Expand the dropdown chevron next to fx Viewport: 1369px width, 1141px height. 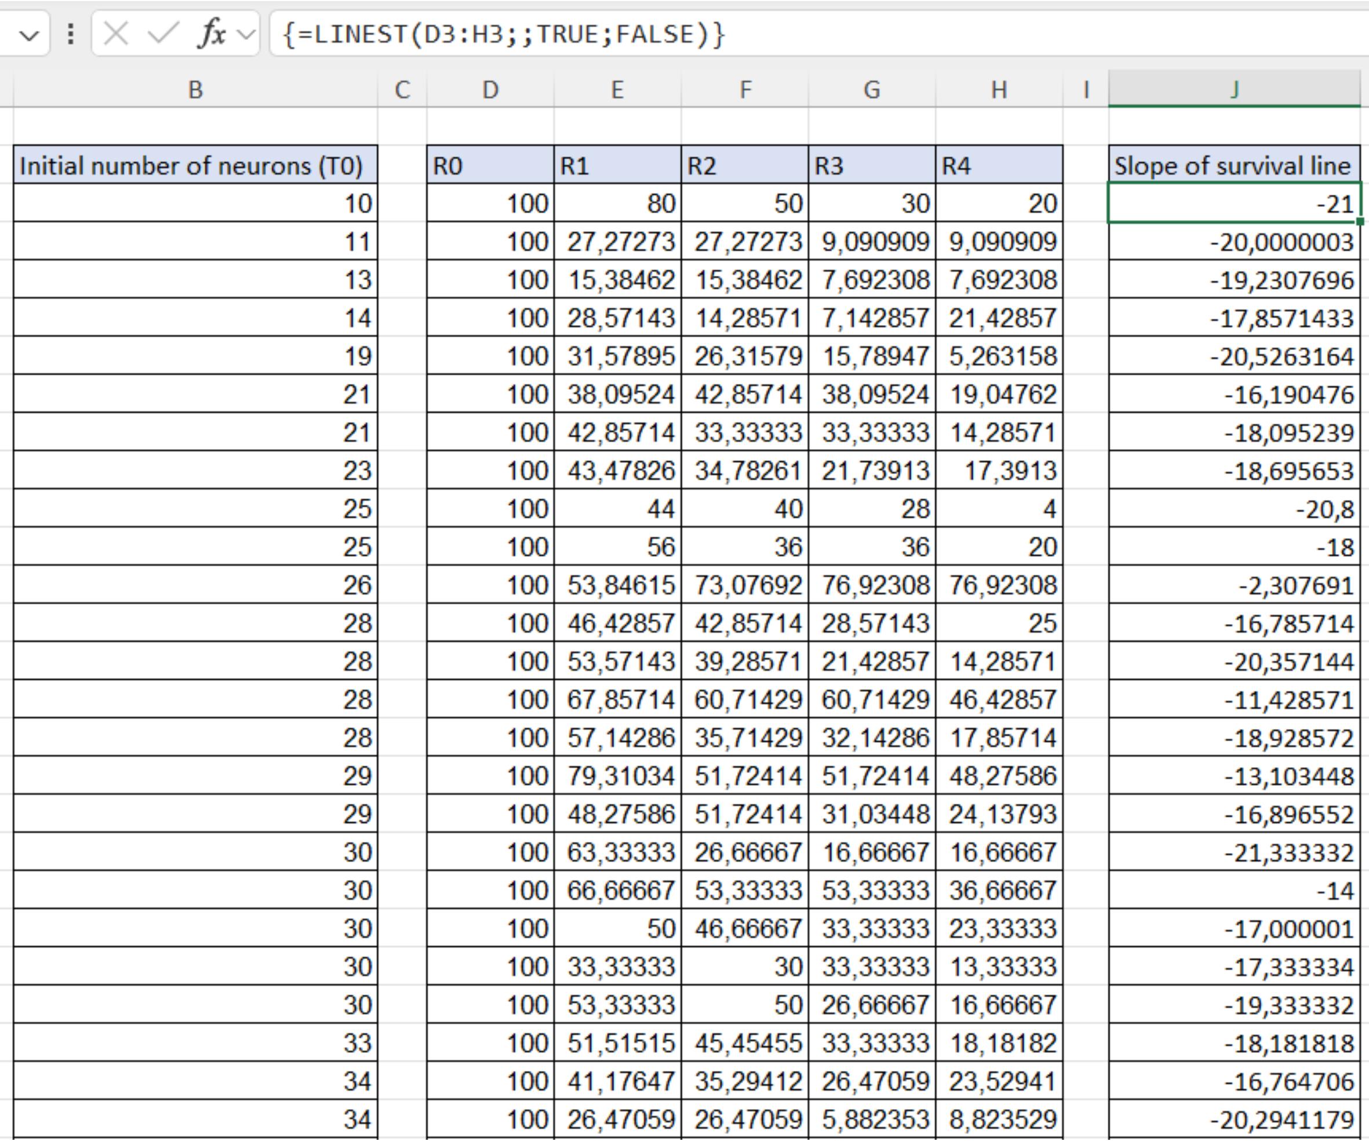246,34
